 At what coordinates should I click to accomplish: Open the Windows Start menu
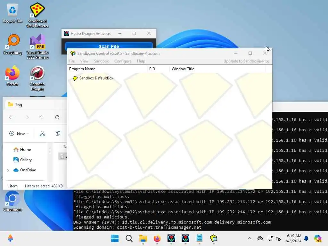tap(115, 238)
